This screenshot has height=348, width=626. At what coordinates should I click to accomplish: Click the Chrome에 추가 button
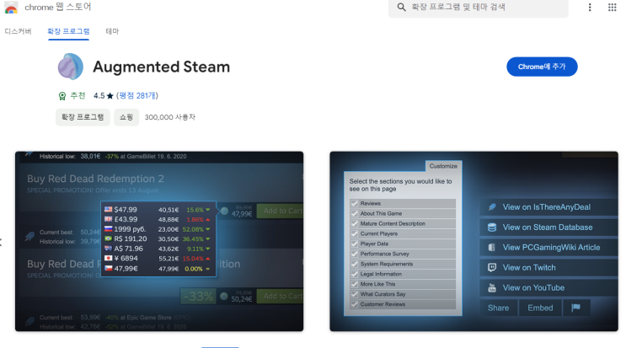tap(542, 67)
